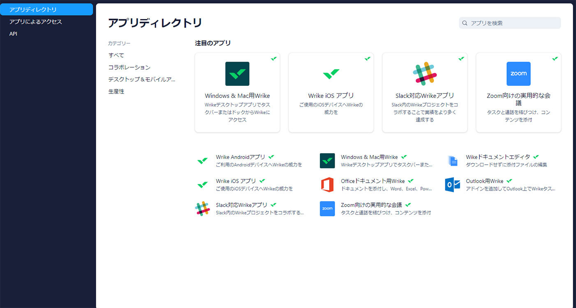Click the Slack icon in featured card
The width and height of the screenshot is (576, 308).
tap(425, 74)
